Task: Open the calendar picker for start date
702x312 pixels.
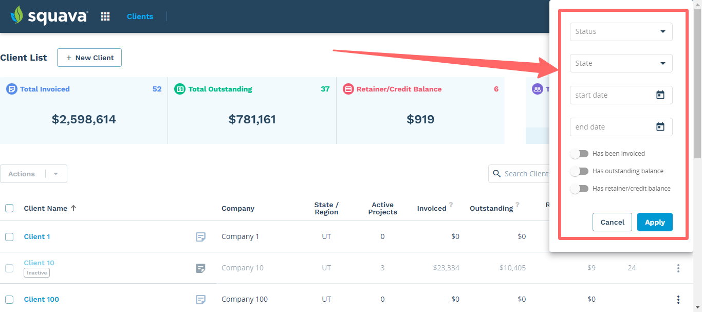Action: click(x=660, y=95)
